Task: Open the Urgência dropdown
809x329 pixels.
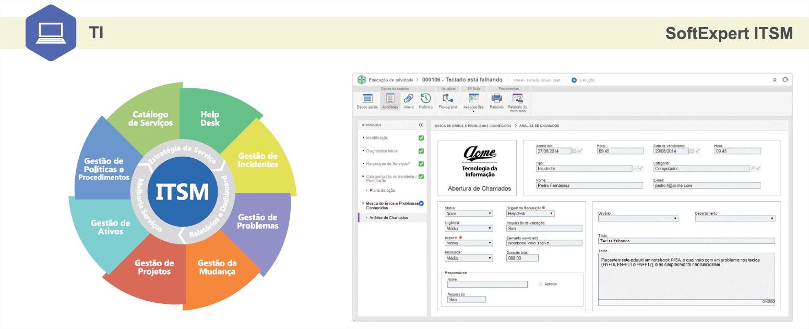Action: click(468, 228)
